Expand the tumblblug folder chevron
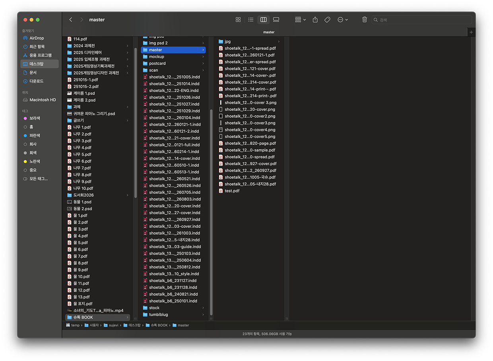Image resolution: width=493 pixels, height=361 pixels. click(x=203, y=315)
